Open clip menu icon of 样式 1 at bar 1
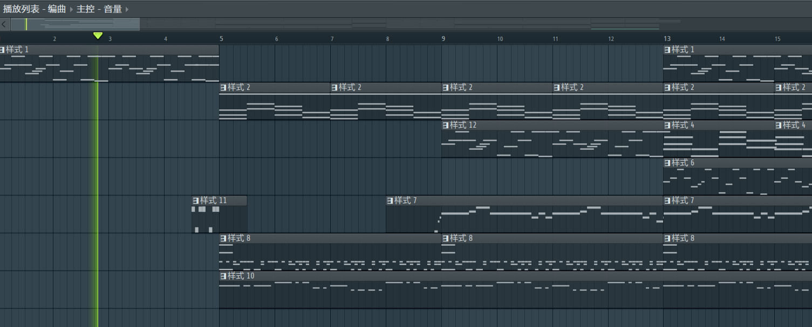This screenshot has width=812, height=327. 3,50
